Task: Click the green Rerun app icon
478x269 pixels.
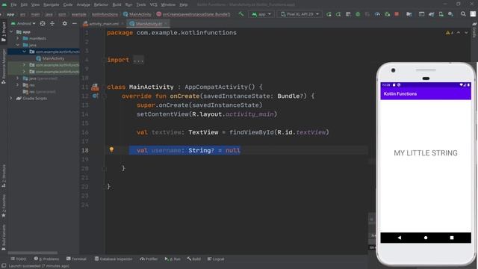Action: (329, 14)
